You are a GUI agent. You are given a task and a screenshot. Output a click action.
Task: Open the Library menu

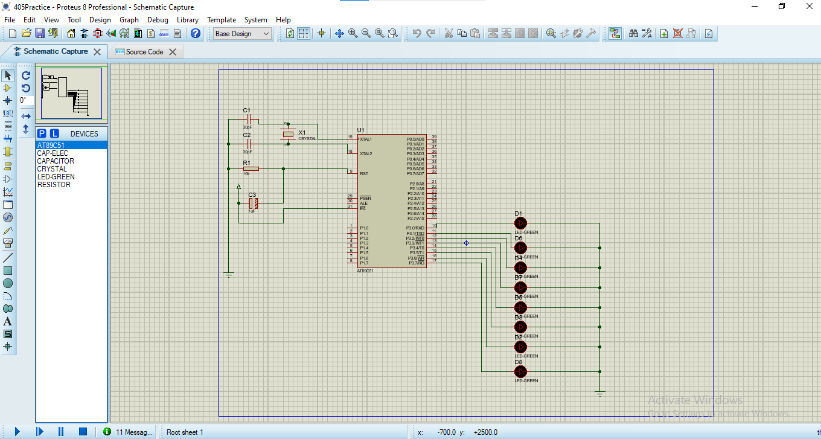click(x=187, y=19)
